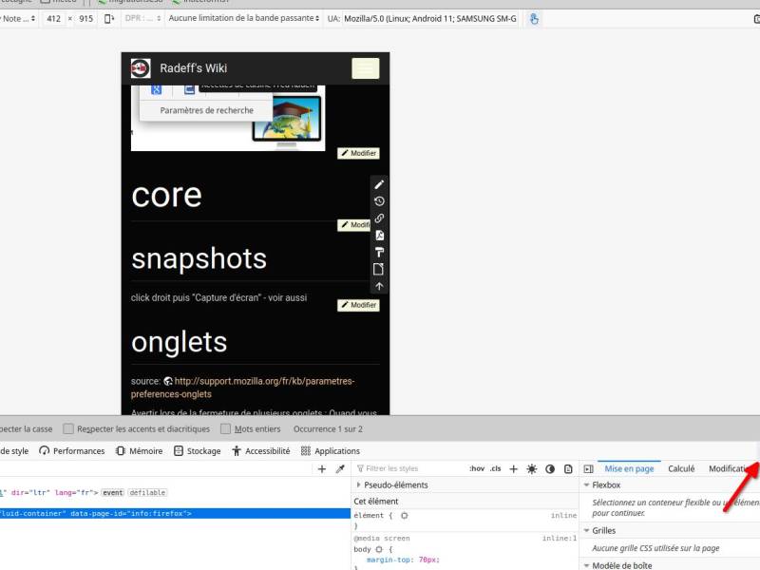This screenshot has height=570, width=760.
Task: Switch to the Calculé tab
Action: click(x=681, y=468)
